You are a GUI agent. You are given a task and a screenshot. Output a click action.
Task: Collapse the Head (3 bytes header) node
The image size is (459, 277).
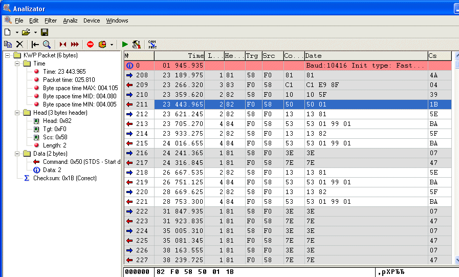point(17,113)
